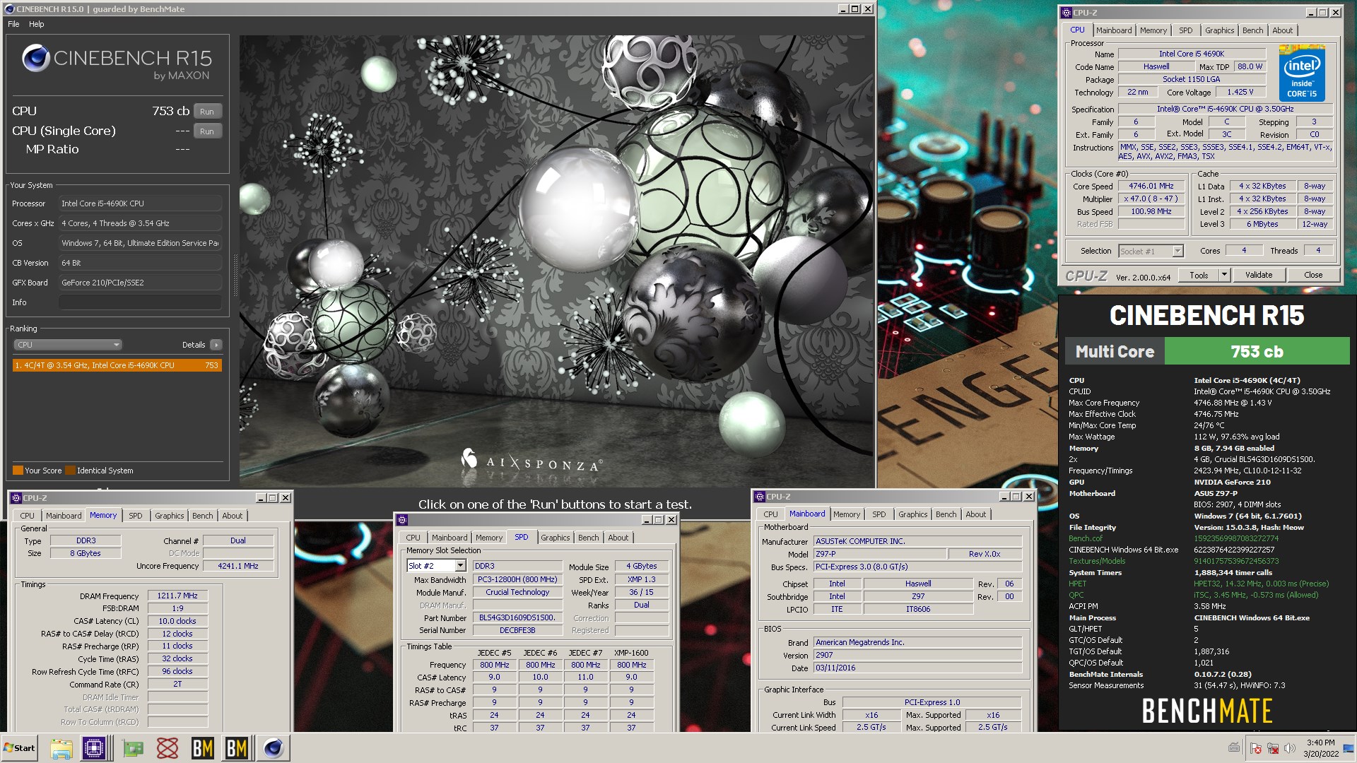Click the Show Desktop button by the clock
This screenshot has height=763, width=1357.
pyautogui.click(x=1349, y=748)
